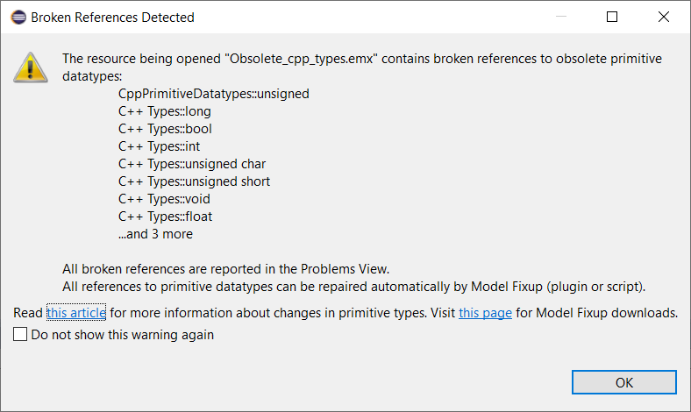Click the yellow warning triangle icon
Image resolution: width=691 pixels, height=412 pixels.
tap(31, 67)
